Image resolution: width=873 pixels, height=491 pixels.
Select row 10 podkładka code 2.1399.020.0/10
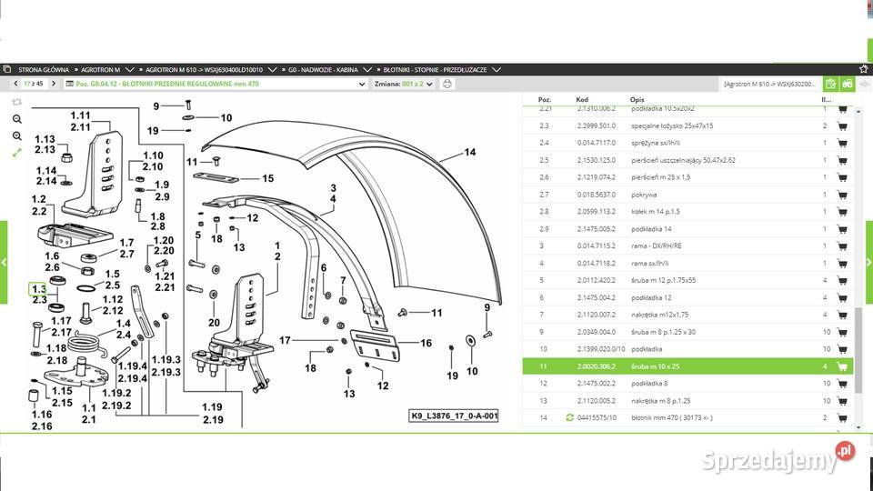tap(687, 349)
